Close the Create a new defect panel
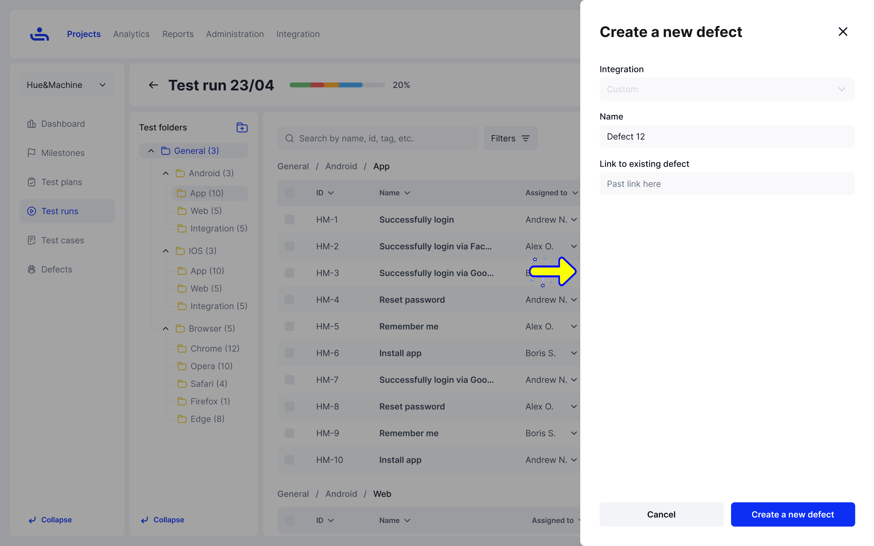 [x=842, y=32]
